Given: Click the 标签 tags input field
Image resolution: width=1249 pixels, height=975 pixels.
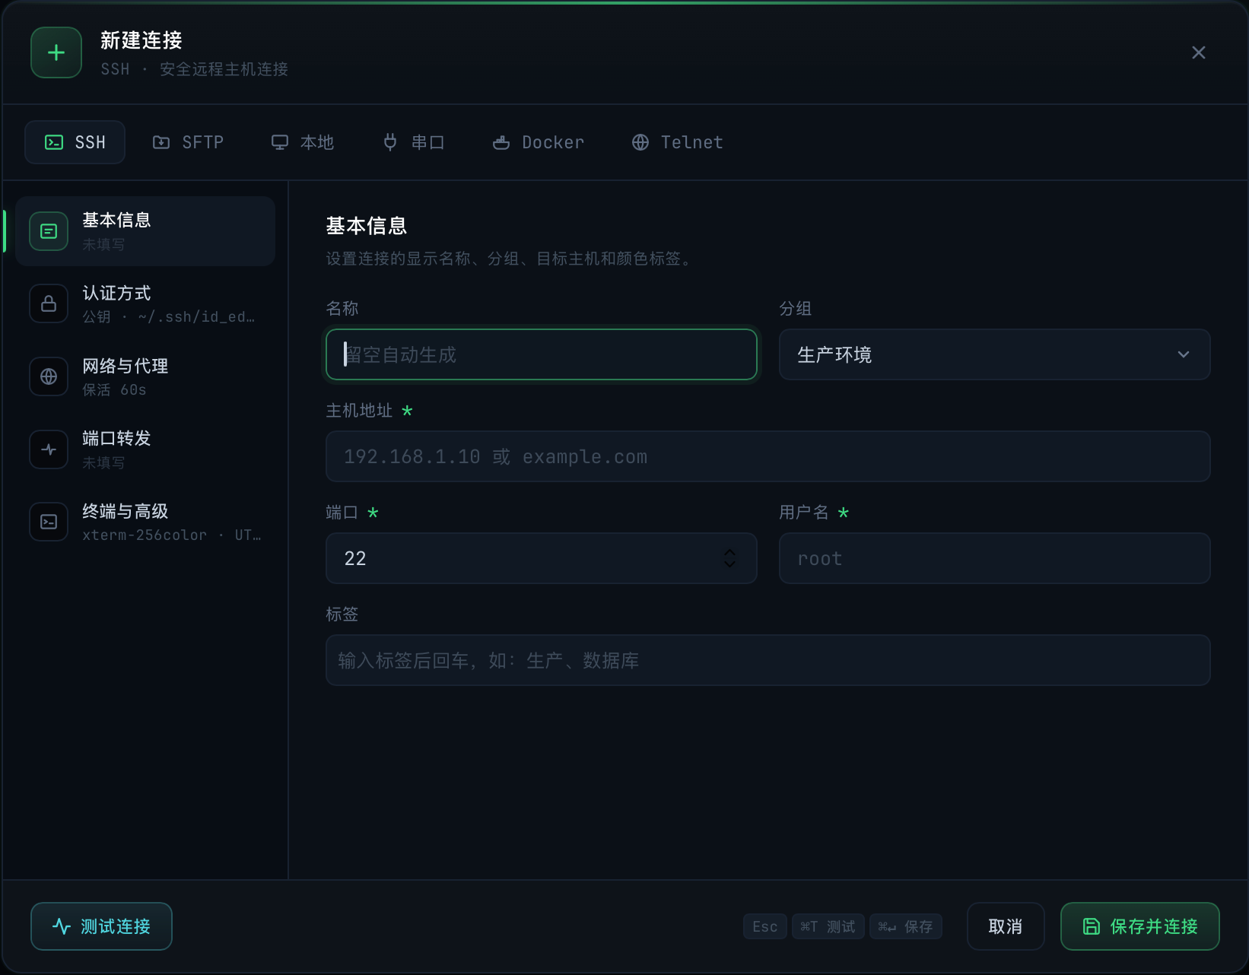Looking at the screenshot, I should pyautogui.click(x=768, y=660).
